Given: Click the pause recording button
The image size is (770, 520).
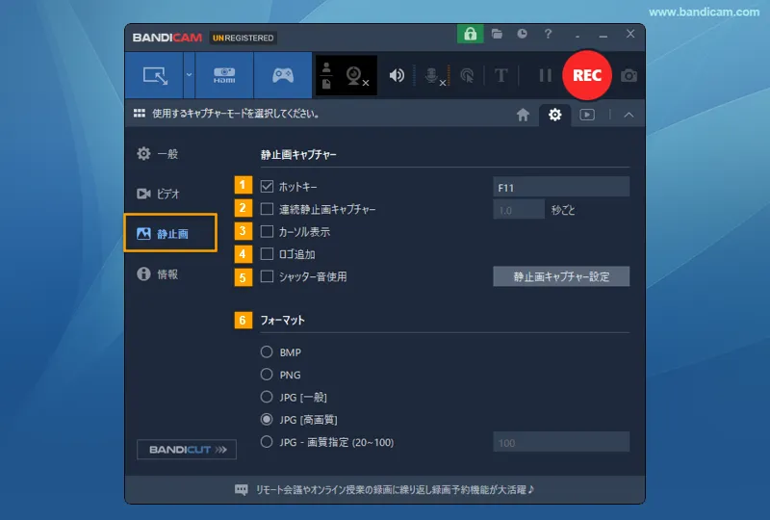Looking at the screenshot, I should point(545,76).
